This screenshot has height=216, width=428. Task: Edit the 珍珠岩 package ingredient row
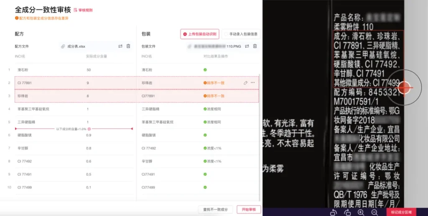tap(245, 83)
